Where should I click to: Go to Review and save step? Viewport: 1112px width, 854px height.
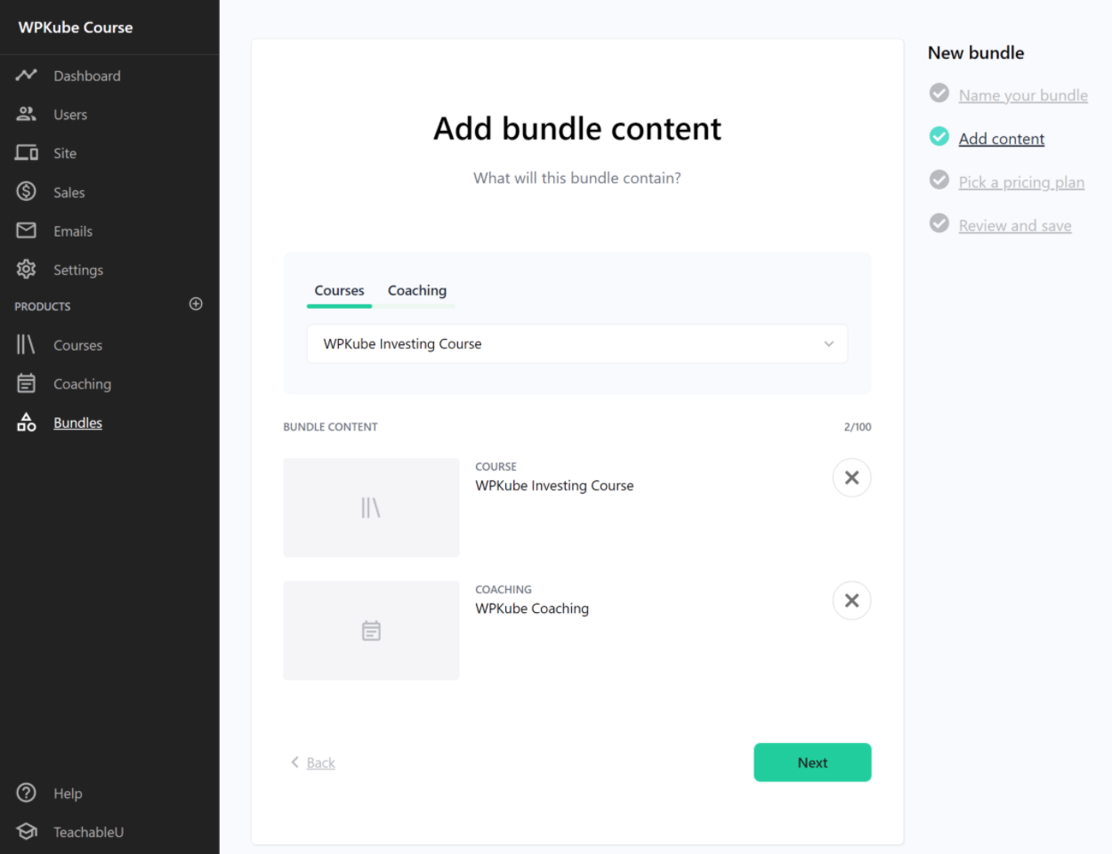coord(1015,226)
